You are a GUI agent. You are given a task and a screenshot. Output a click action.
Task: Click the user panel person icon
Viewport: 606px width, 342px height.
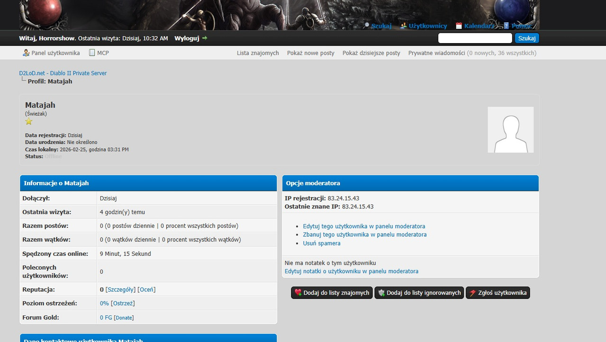[26, 53]
